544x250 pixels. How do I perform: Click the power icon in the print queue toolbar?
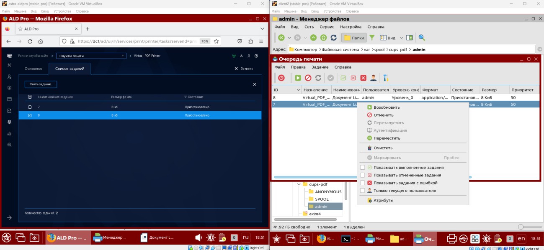pos(281,78)
